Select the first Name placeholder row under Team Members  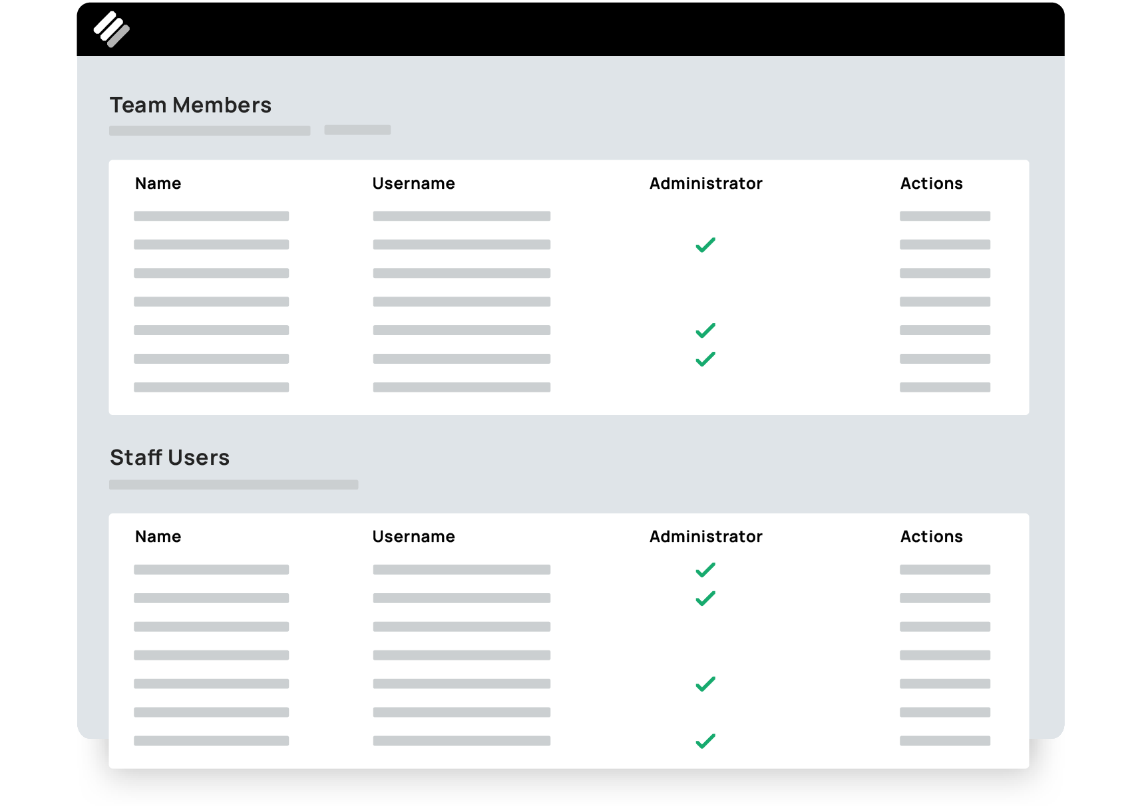point(211,216)
